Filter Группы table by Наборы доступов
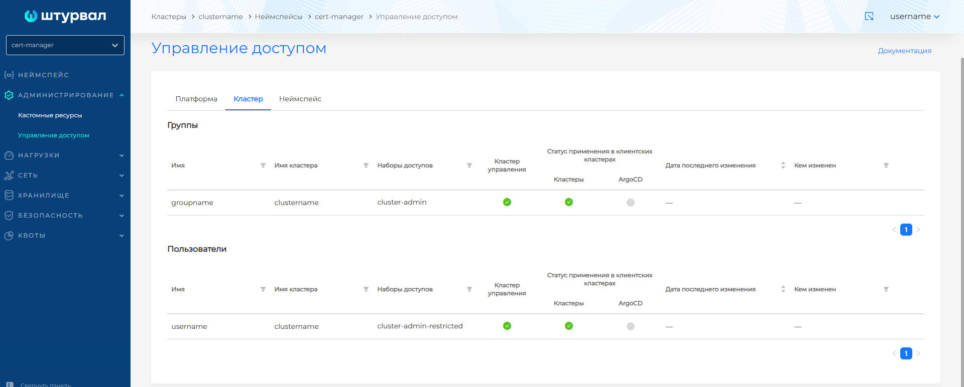This screenshot has height=387, width=964. pos(469,165)
